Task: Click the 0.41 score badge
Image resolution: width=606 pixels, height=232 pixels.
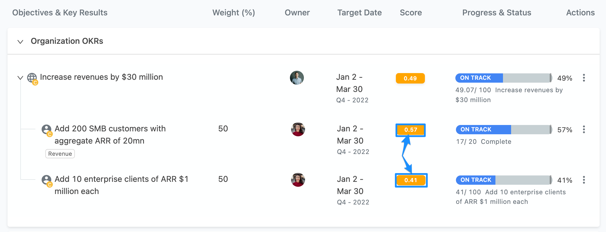Action: pyautogui.click(x=411, y=180)
